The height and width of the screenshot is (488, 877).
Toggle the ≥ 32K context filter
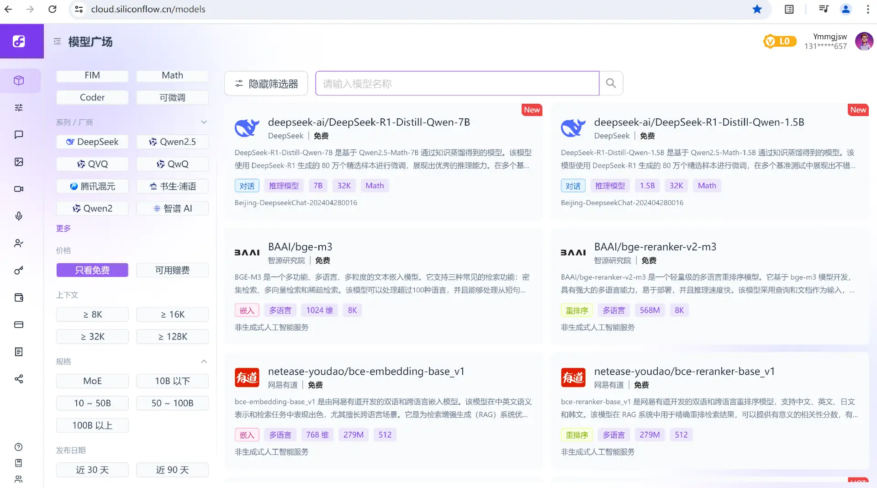click(x=92, y=337)
